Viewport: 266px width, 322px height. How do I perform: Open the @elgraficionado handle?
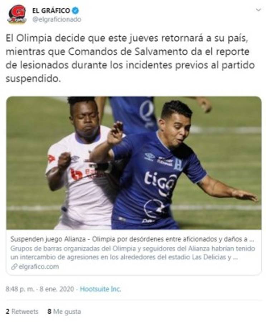(x=57, y=20)
